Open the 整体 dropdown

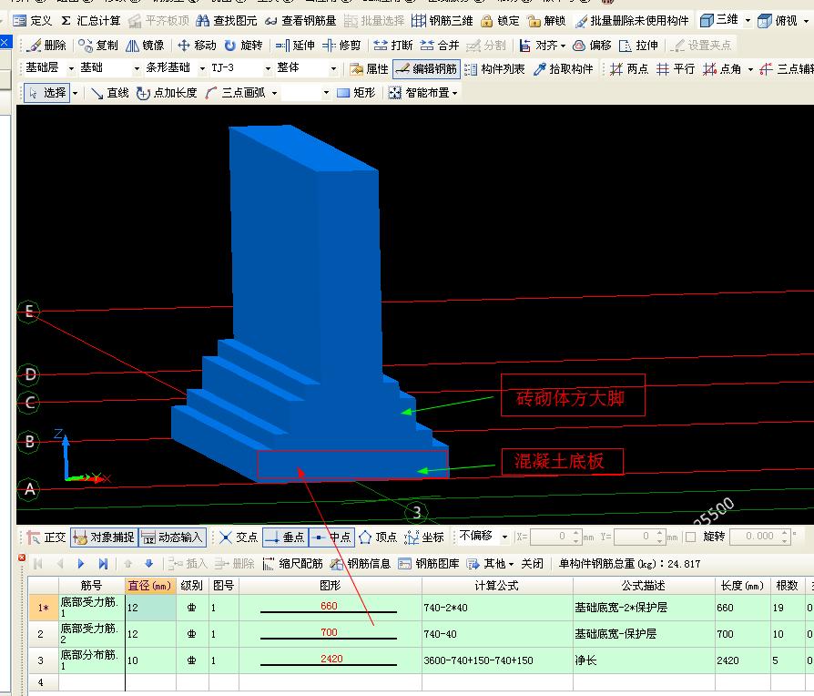point(333,68)
